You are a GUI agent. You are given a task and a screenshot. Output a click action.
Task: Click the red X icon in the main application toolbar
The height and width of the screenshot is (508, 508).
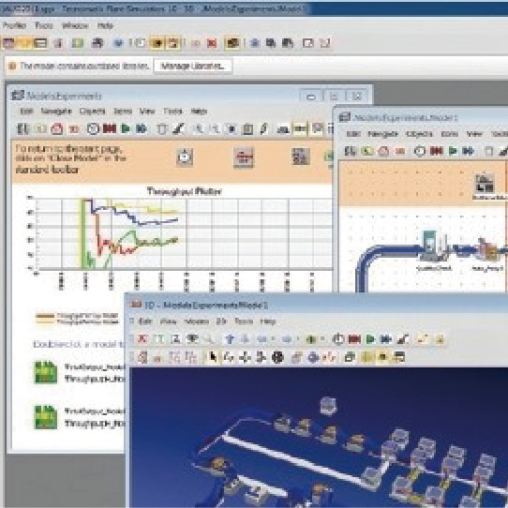click(x=212, y=43)
